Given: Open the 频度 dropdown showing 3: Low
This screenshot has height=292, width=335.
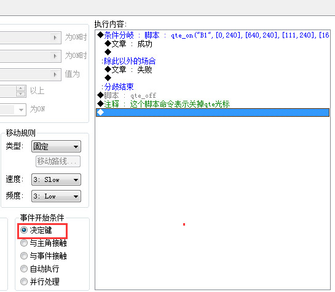Looking at the screenshot, I should pos(56,196).
